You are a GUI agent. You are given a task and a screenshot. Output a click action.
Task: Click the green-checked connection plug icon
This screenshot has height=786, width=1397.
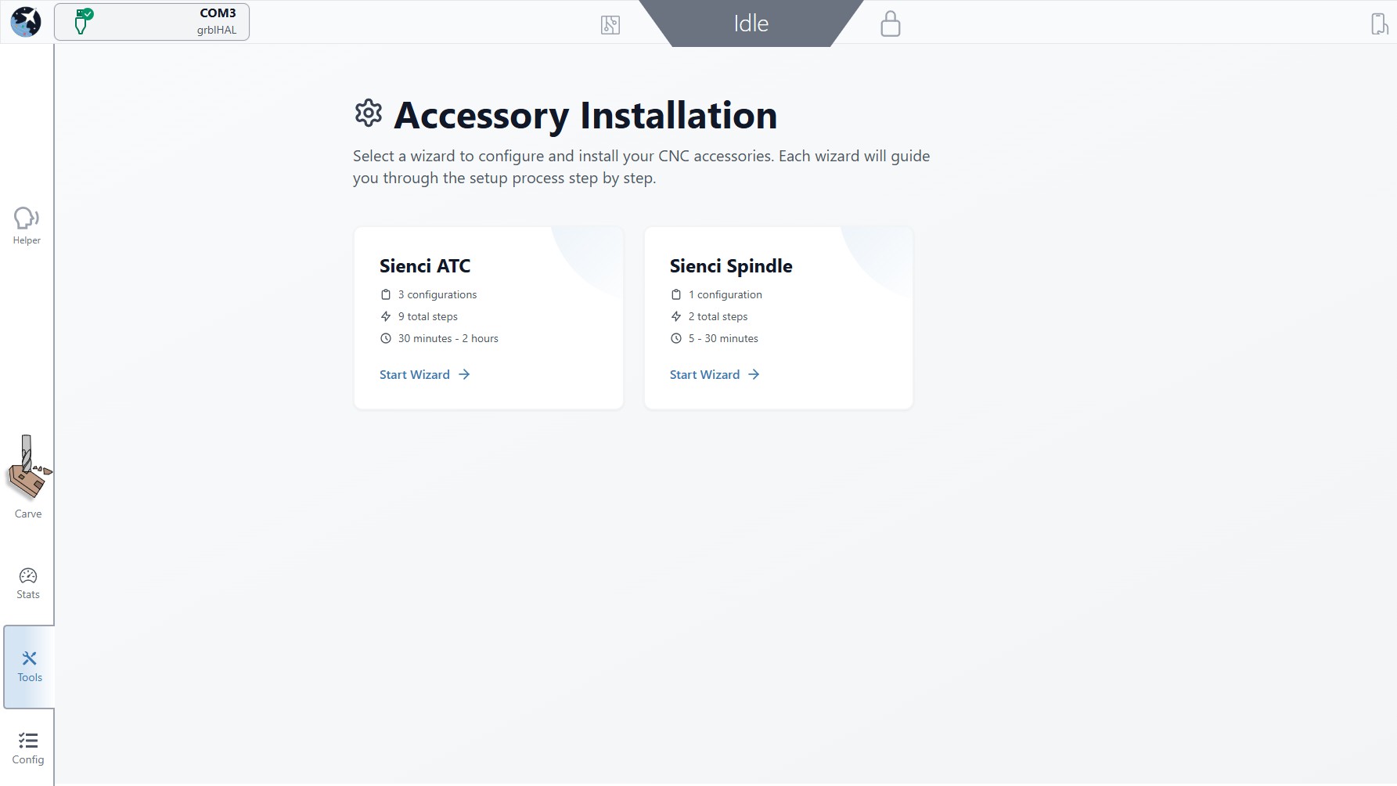tap(81, 22)
